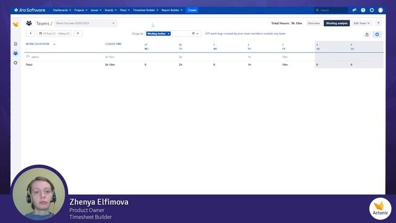Go to next date range
Image resolution: width=396 pixels, height=223 pixels.
click(78, 33)
